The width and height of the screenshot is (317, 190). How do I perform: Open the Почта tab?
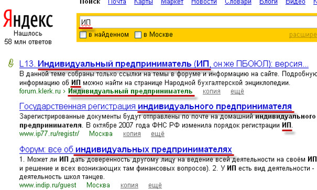pyautogui.click(x=117, y=2)
